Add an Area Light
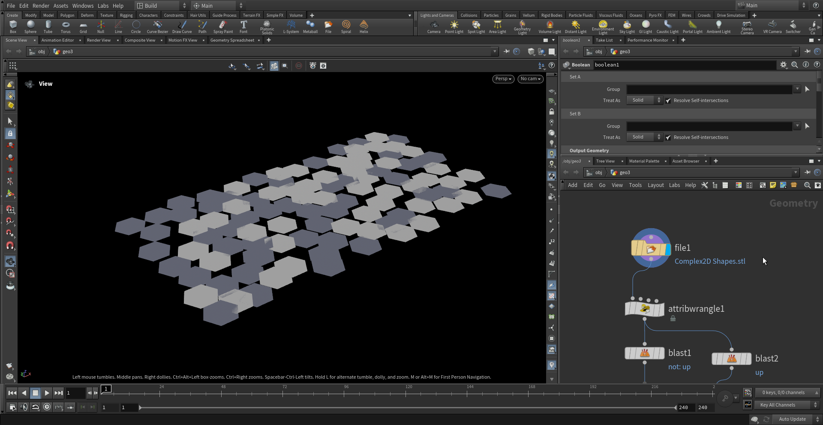This screenshot has height=425, width=823. pyautogui.click(x=498, y=27)
